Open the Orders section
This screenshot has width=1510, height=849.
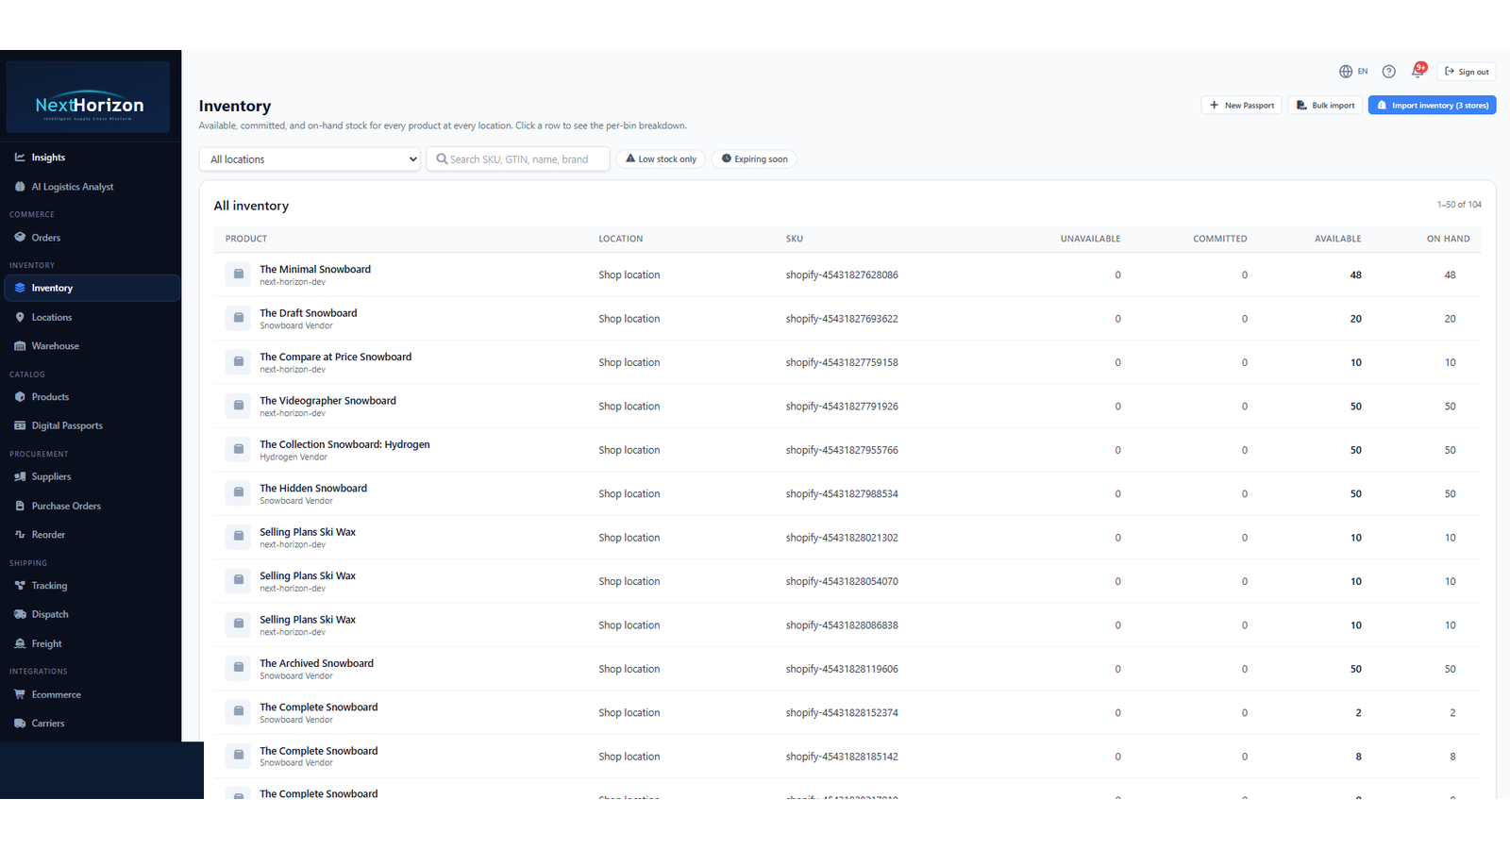[x=45, y=238]
